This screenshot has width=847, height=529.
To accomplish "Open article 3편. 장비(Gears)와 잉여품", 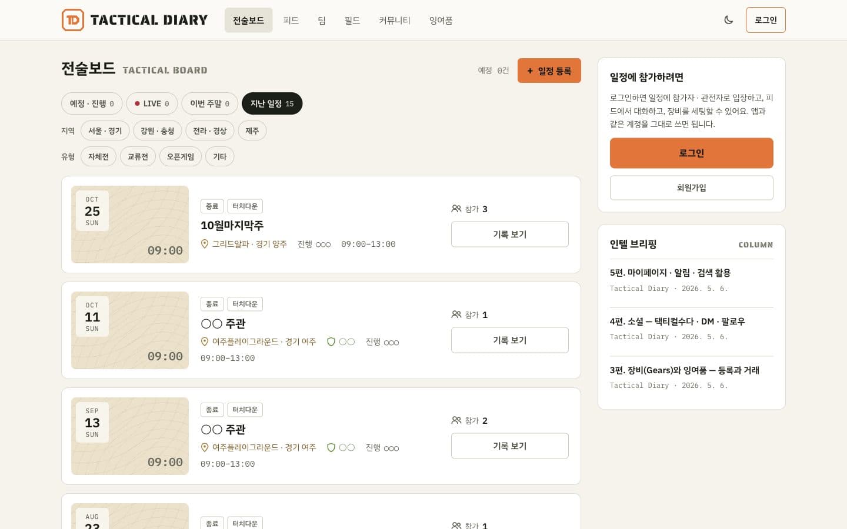I will point(684,370).
